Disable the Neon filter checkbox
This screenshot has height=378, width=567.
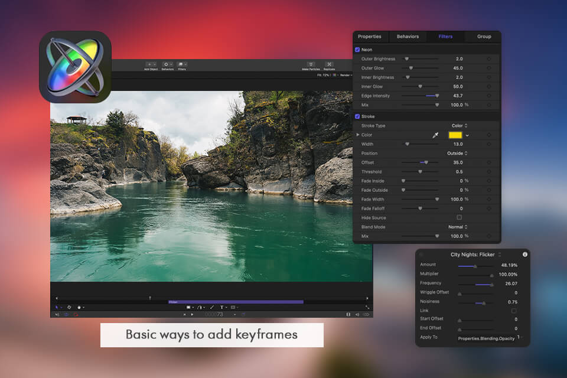(x=357, y=50)
